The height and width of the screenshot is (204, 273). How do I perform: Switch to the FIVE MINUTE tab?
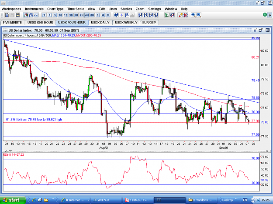(x=12, y=23)
